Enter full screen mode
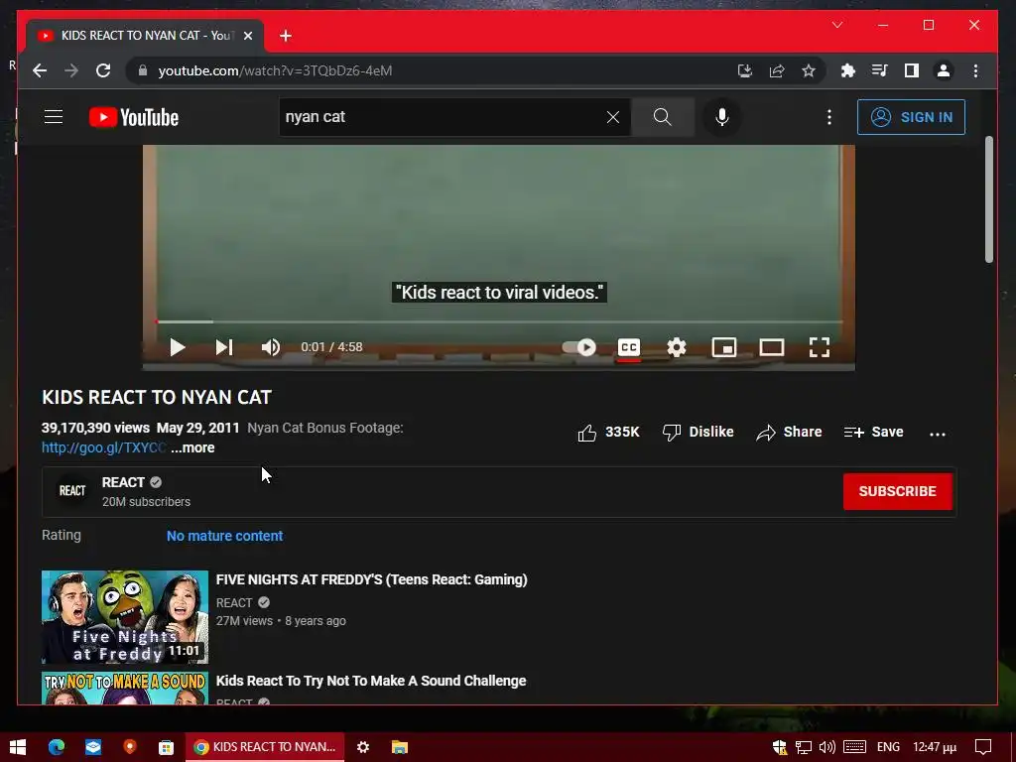 pyautogui.click(x=820, y=347)
